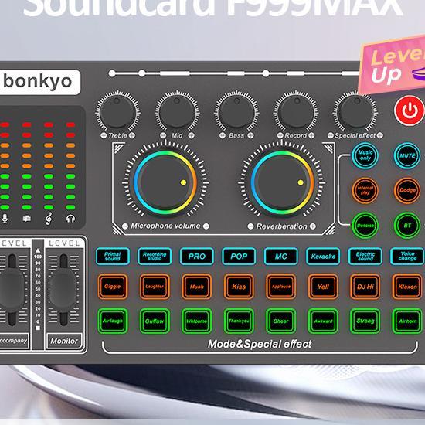Click the minus icon beside Special effect
This screenshot has width=425, height=425.
(331, 135)
